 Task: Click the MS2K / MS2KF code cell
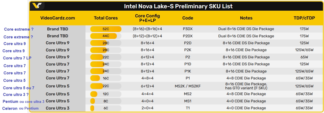[188, 86]
